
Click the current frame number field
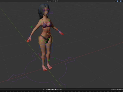[114, 89]
